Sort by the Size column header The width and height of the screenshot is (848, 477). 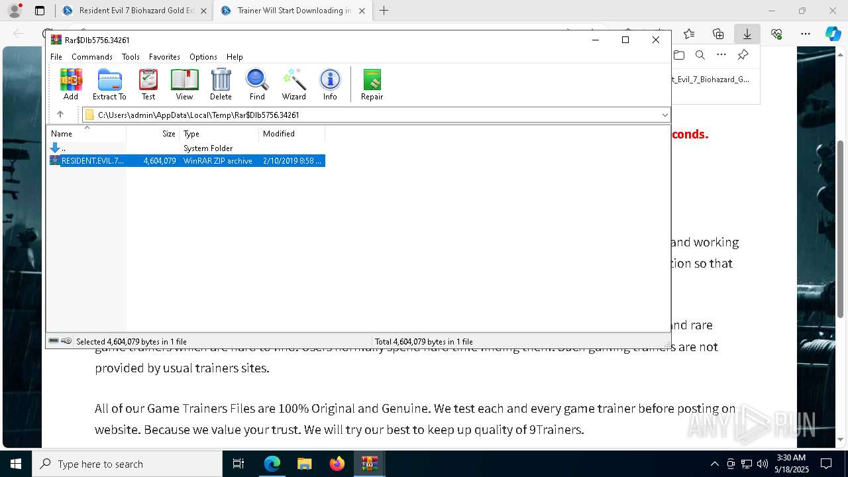[152, 133]
